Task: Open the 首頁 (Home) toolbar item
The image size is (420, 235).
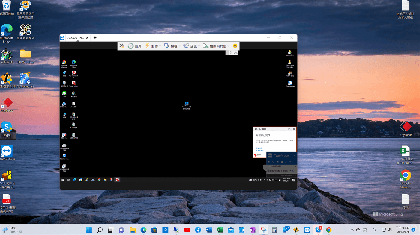Action: click(x=135, y=46)
